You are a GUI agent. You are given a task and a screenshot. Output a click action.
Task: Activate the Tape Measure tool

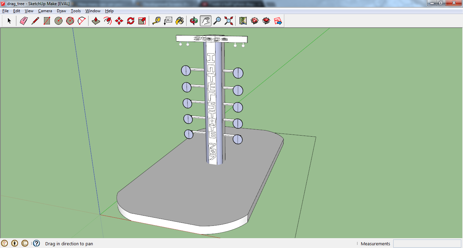point(157,21)
